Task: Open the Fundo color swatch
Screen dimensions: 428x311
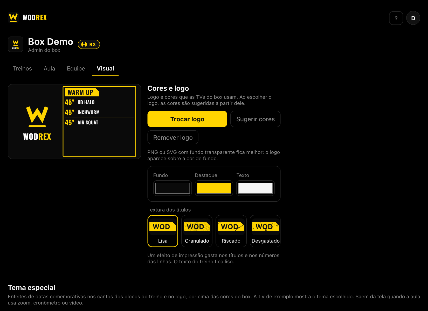Action: [x=172, y=188]
